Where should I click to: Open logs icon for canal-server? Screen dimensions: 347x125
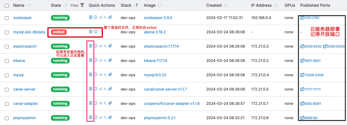click(x=91, y=89)
